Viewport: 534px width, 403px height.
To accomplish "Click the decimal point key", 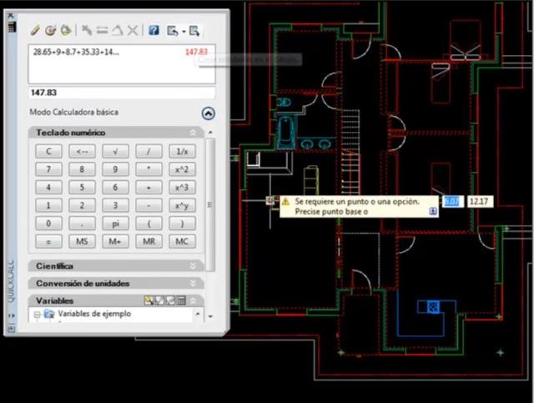I will pyautogui.click(x=82, y=224).
